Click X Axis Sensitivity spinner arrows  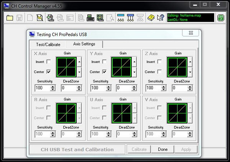[53, 88]
